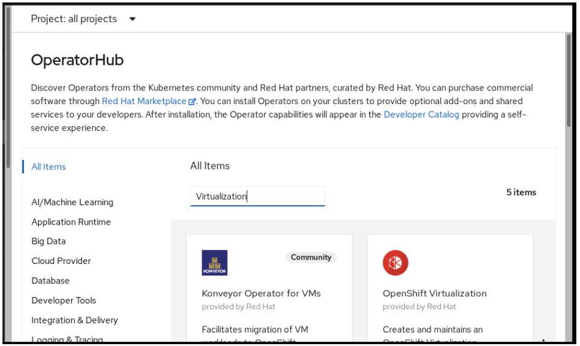Screen dimensions: 580x346
Task: Open the Developer Catalog link
Action: point(421,115)
